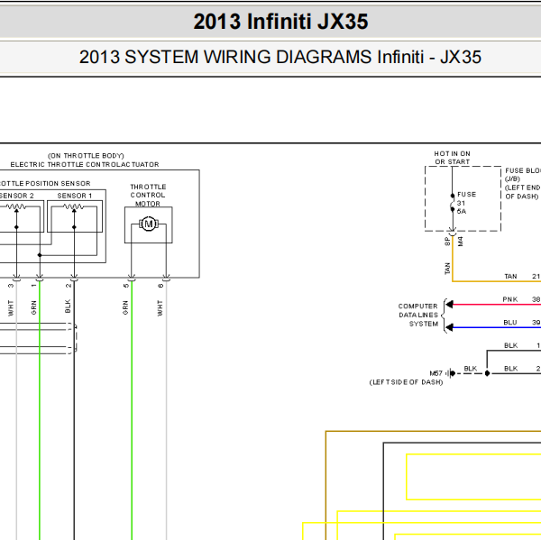Click the circled M motor symbol

[x=149, y=224]
